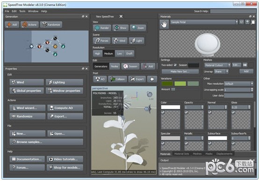Open the File menu
Screen dimensions: 259x181
point(7,11)
